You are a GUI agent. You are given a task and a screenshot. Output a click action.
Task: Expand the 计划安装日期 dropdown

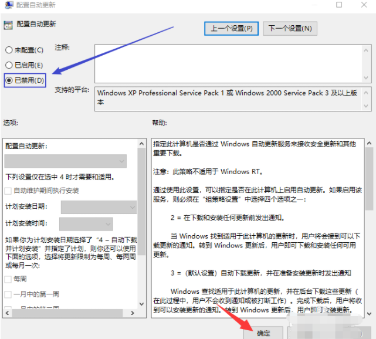pyautogui.click(x=98, y=207)
